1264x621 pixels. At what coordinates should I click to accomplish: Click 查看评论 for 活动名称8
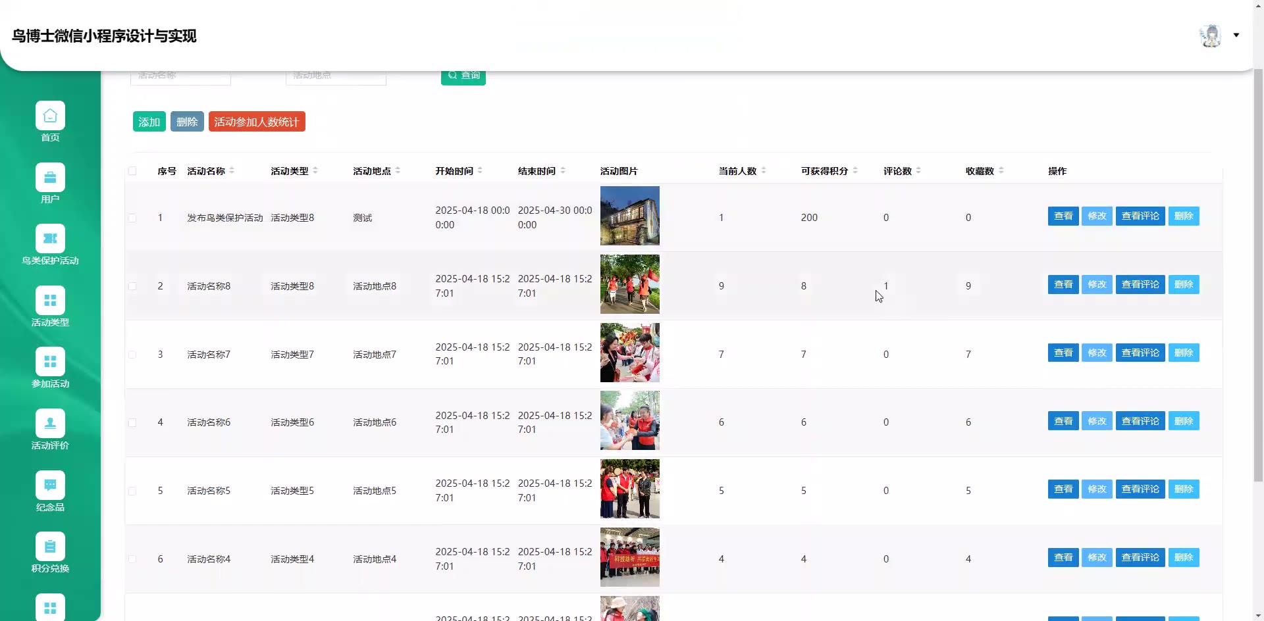pyautogui.click(x=1140, y=285)
